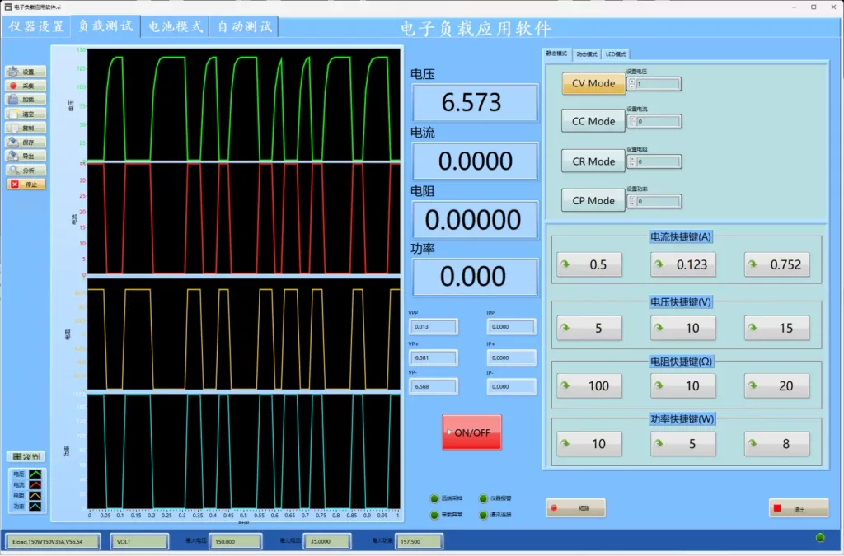This screenshot has height=556, width=844.
Task: Enable CR Mode
Action: pyautogui.click(x=593, y=161)
